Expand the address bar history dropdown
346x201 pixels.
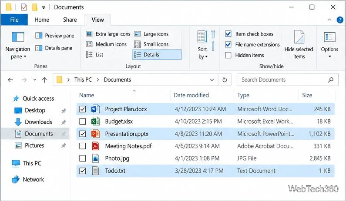tap(212, 80)
